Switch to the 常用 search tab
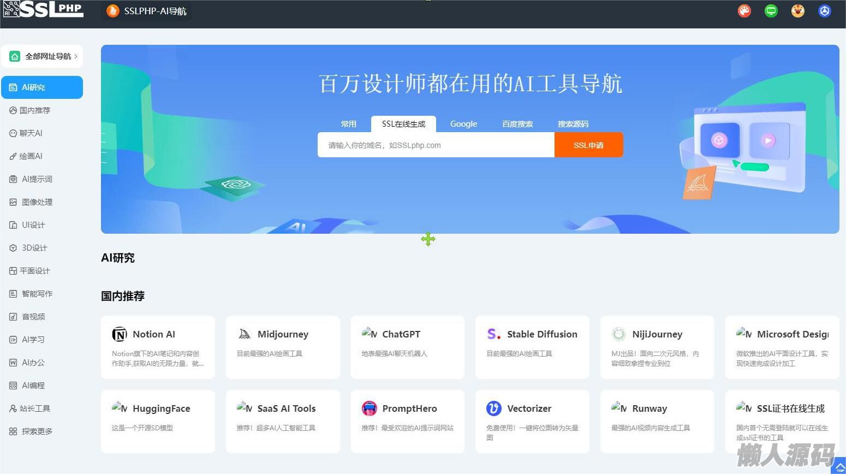 348,124
